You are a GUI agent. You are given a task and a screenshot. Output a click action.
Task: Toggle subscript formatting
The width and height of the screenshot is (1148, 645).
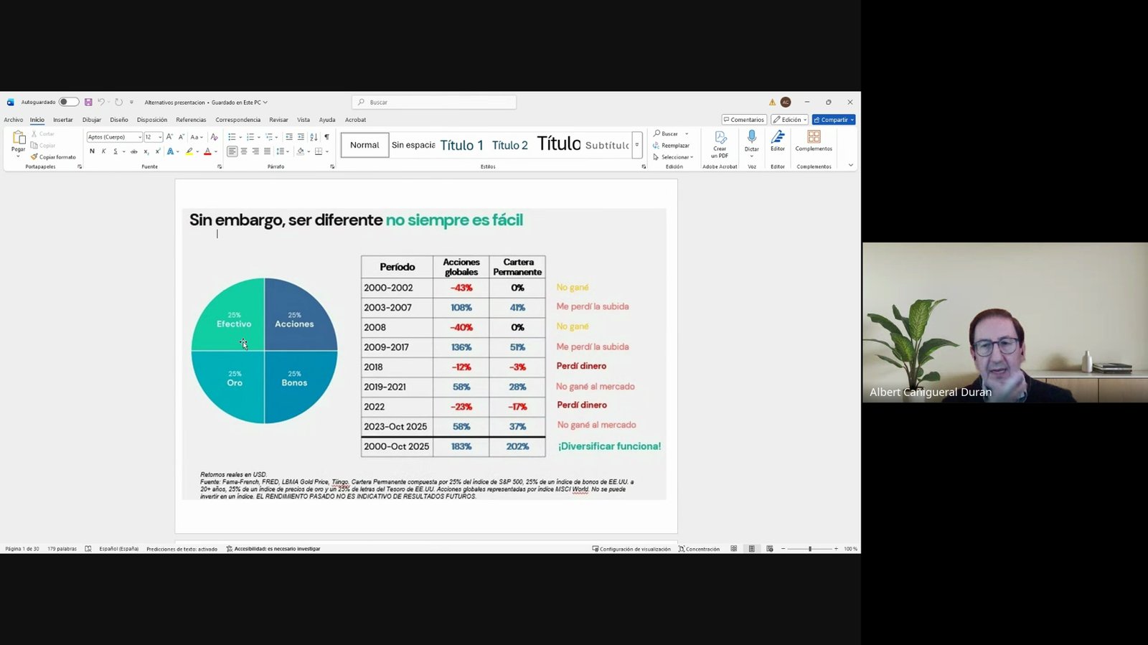click(146, 151)
